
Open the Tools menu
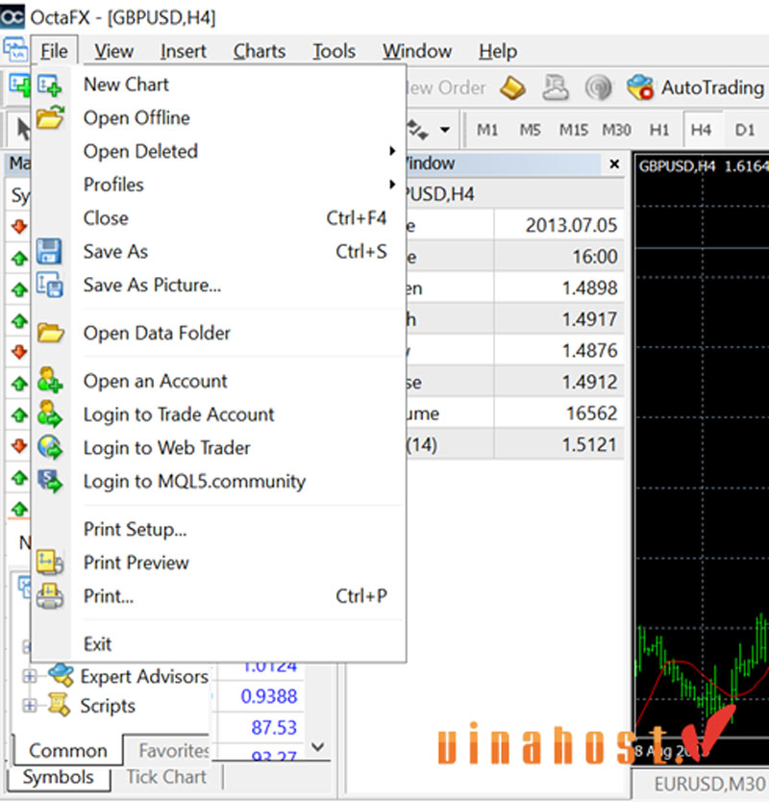click(x=334, y=51)
